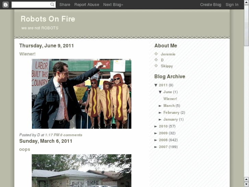Expand the 2008 archive year

pos(156,140)
